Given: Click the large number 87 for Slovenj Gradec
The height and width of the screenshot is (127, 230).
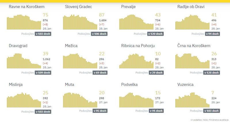Looking at the screenshot, I should click(102, 15).
